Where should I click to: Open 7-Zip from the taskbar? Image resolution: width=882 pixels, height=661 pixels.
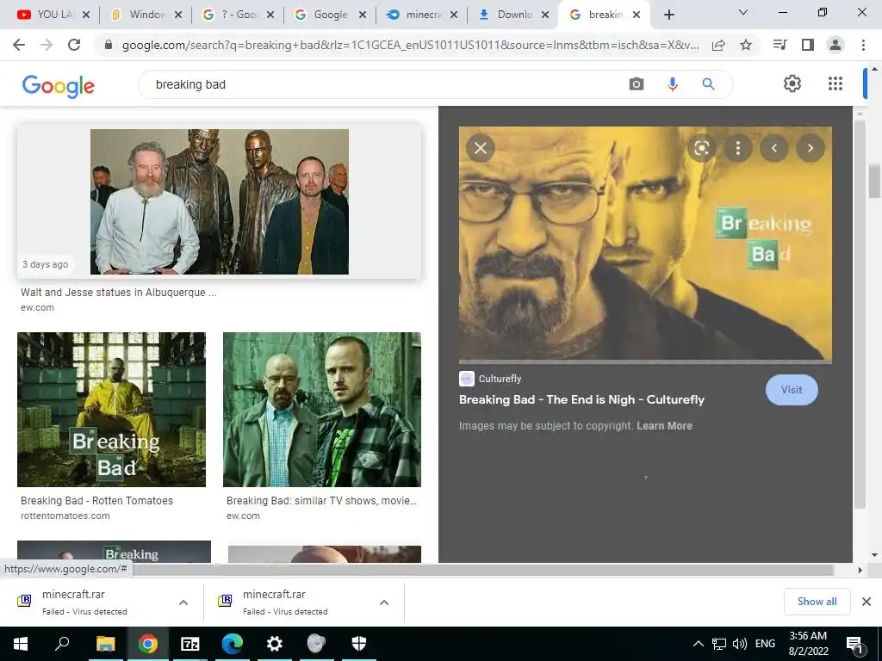[x=189, y=644]
